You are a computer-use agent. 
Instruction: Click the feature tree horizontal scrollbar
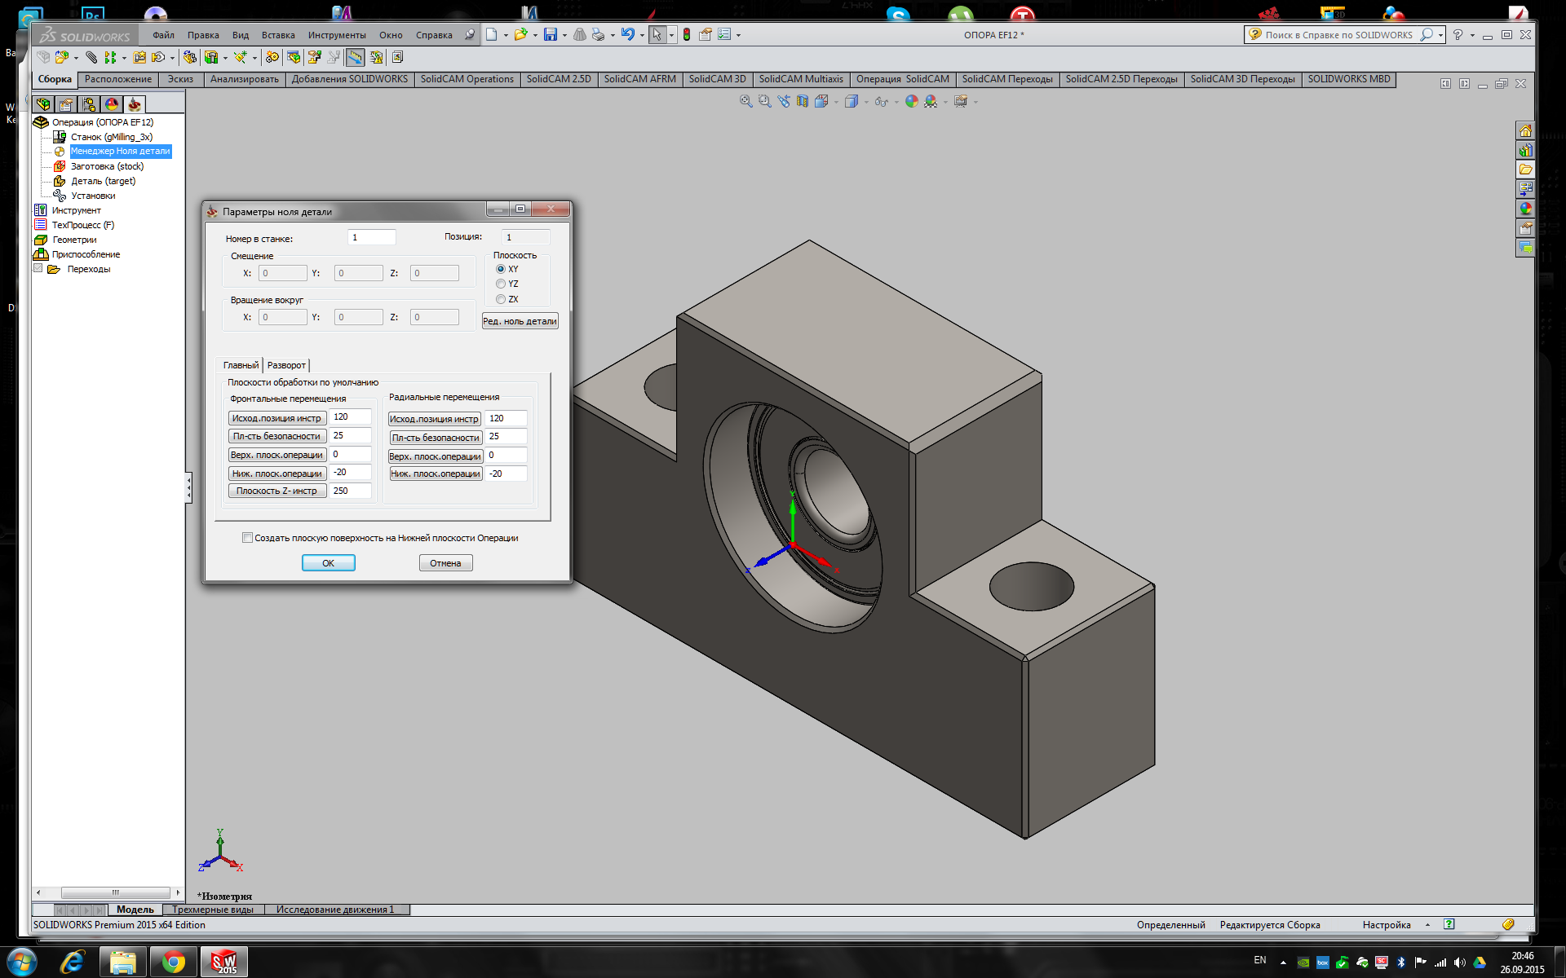tap(115, 892)
